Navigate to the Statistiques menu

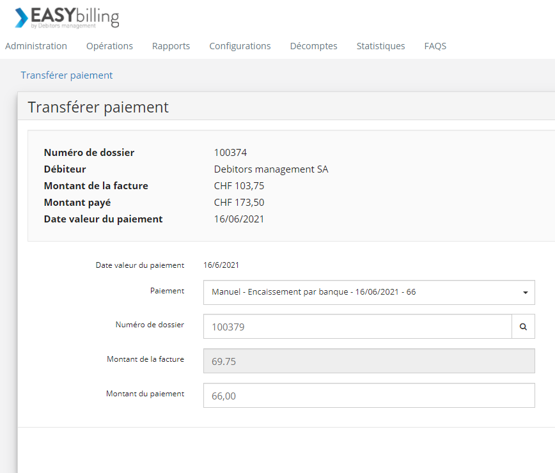point(380,46)
